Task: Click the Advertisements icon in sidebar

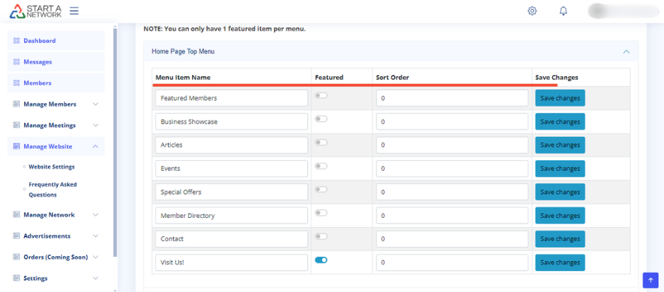Action: (16, 236)
